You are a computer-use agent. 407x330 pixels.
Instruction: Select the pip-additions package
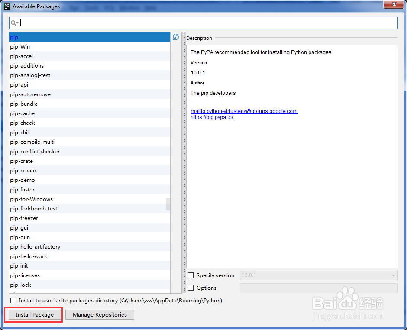pos(90,66)
